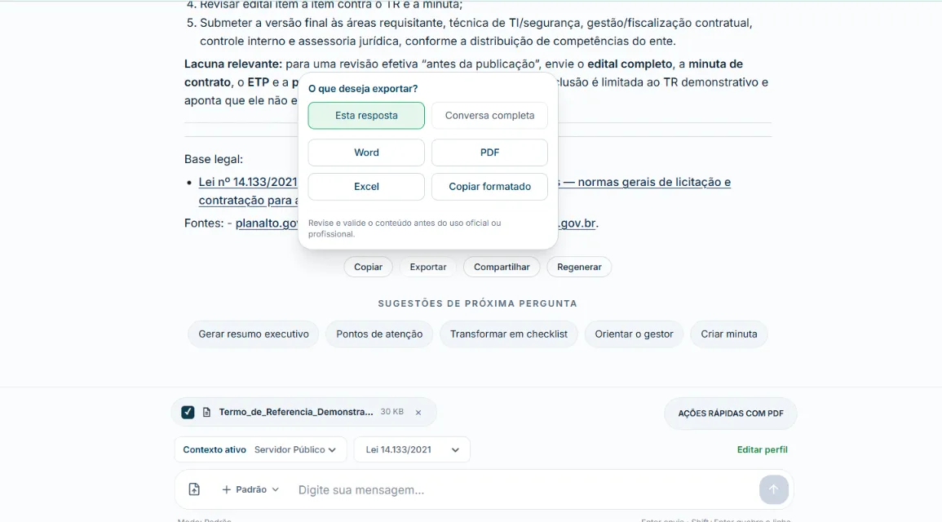Click the send arrow button

pyautogui.click(x=773, y=489)
